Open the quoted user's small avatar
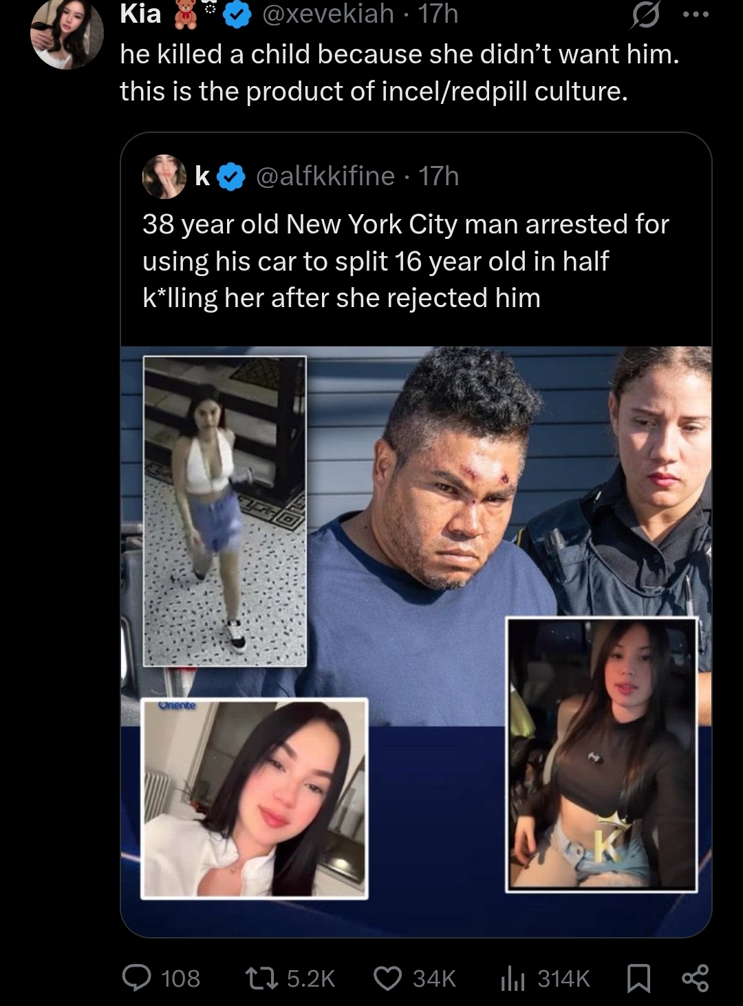Viewport: 743px width, 1006px height. click(x=164, y=177)
